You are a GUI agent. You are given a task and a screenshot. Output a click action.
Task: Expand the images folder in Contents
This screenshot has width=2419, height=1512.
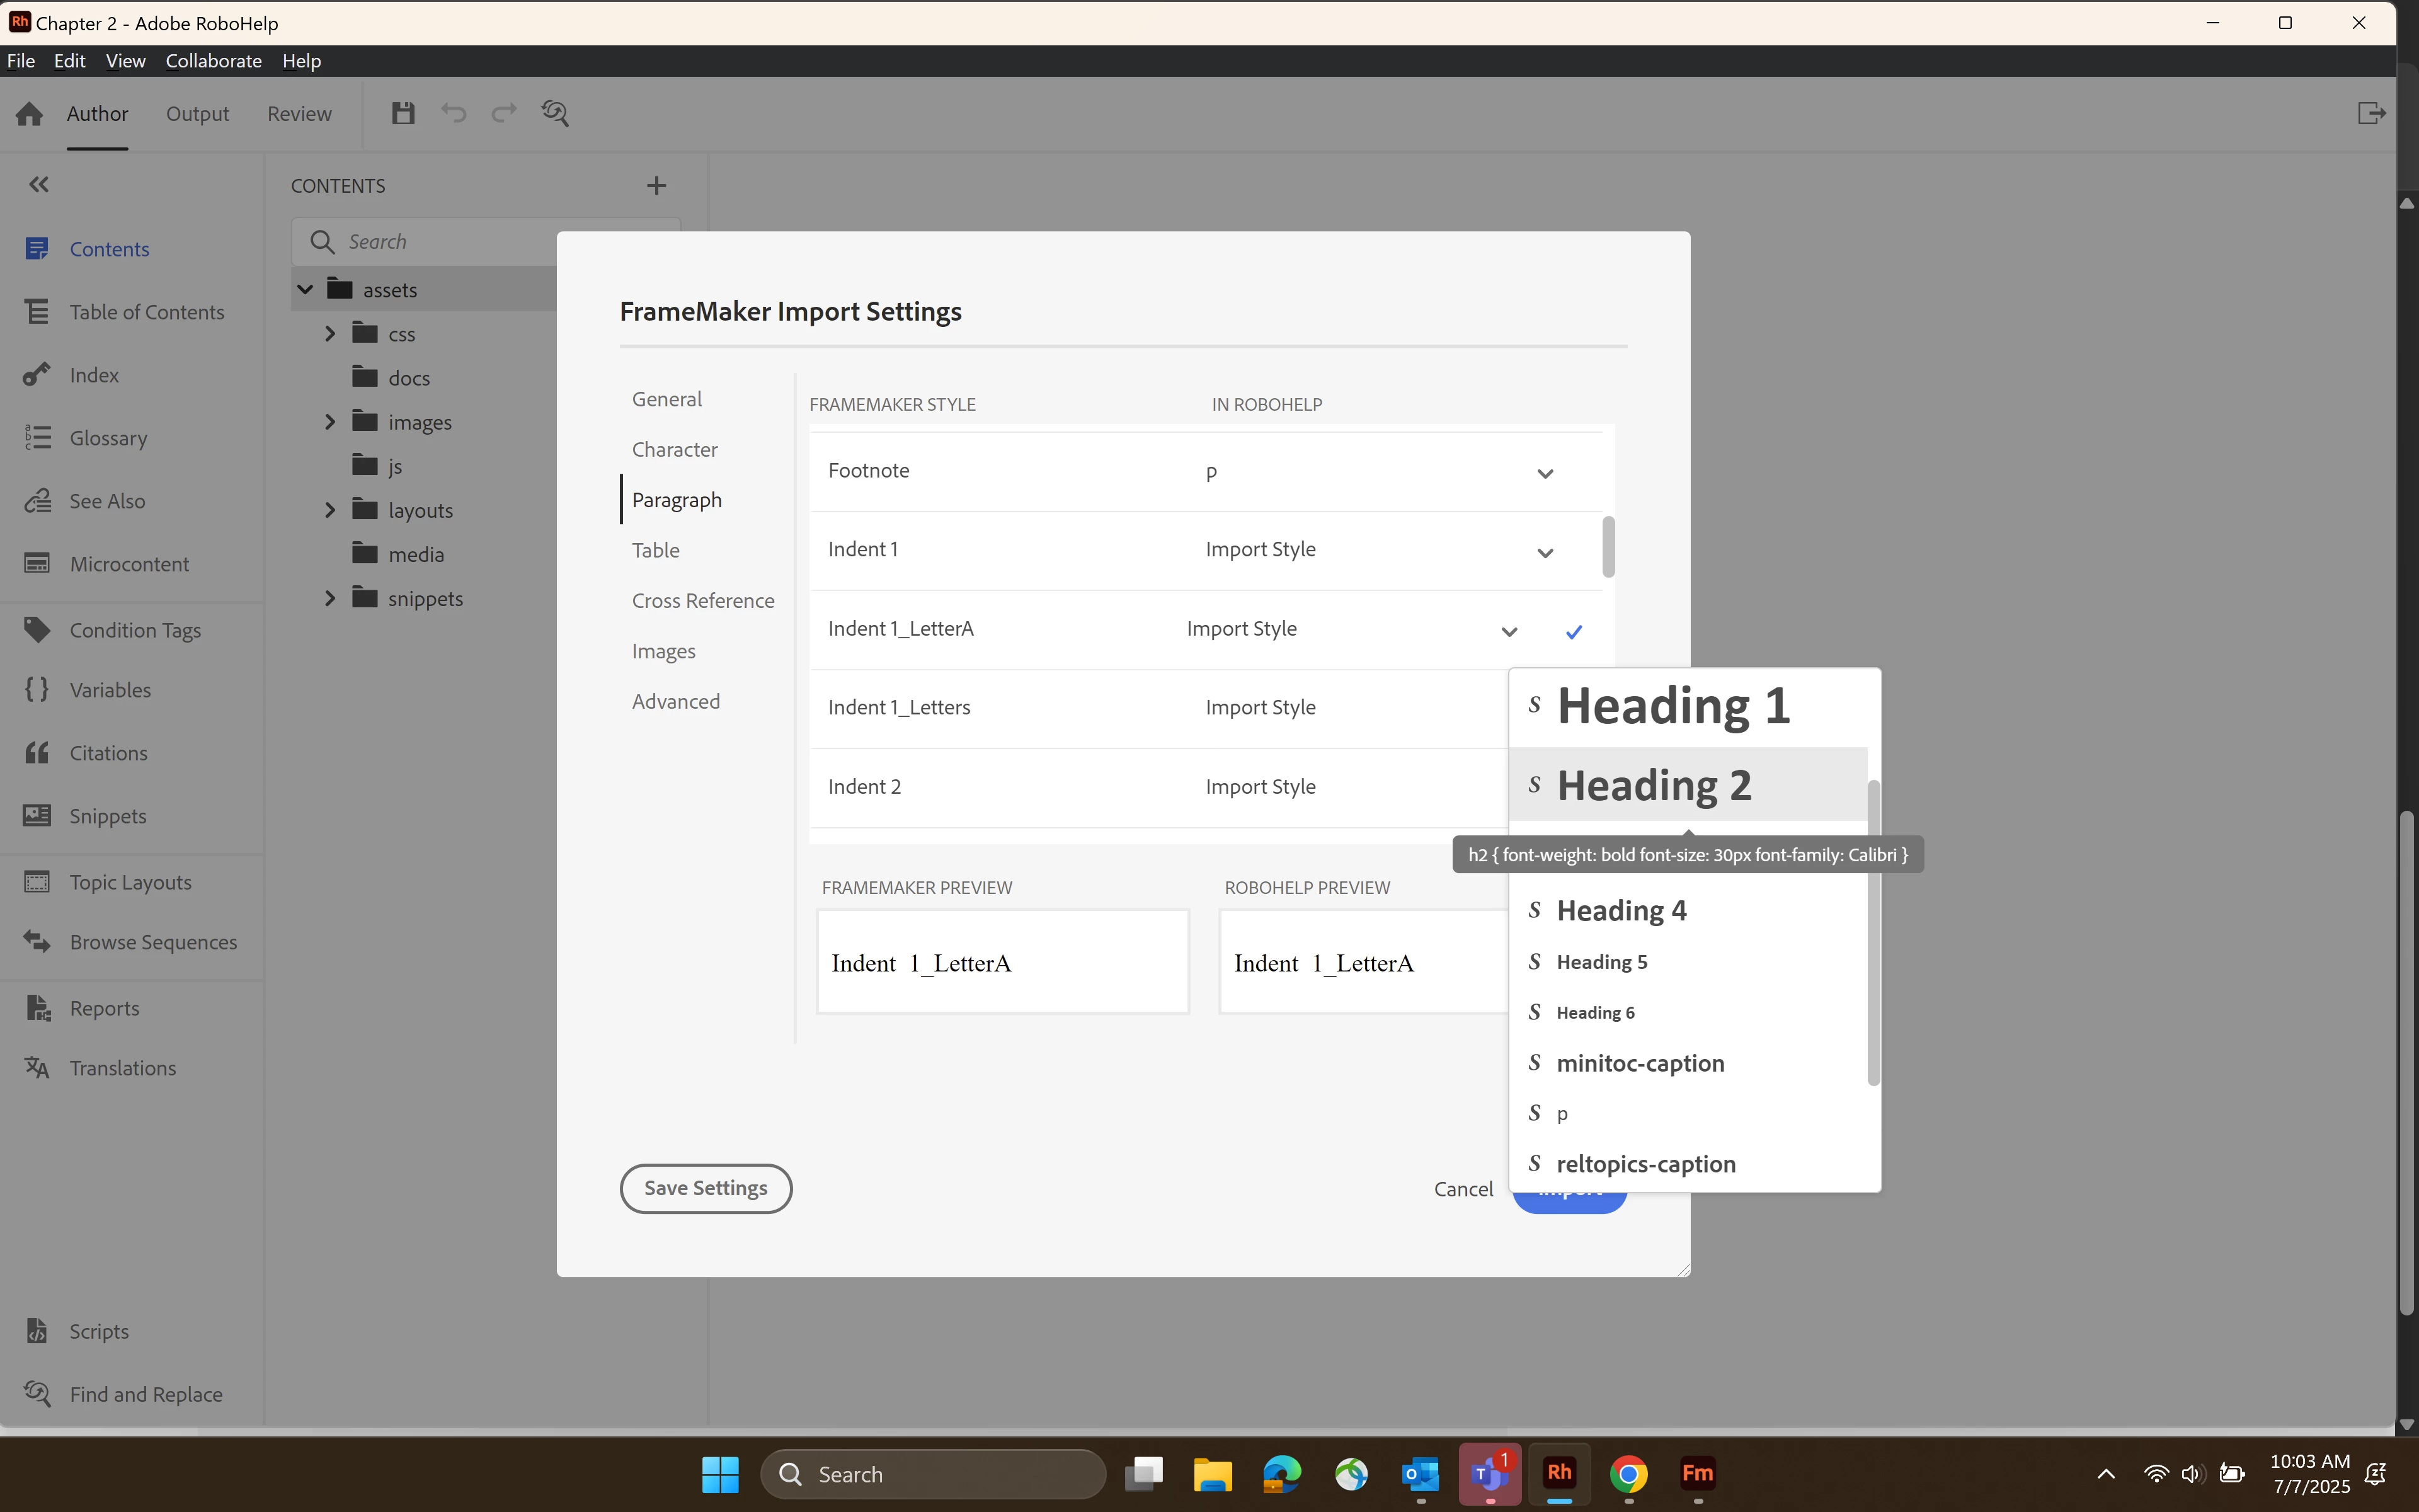pos(330,422)
